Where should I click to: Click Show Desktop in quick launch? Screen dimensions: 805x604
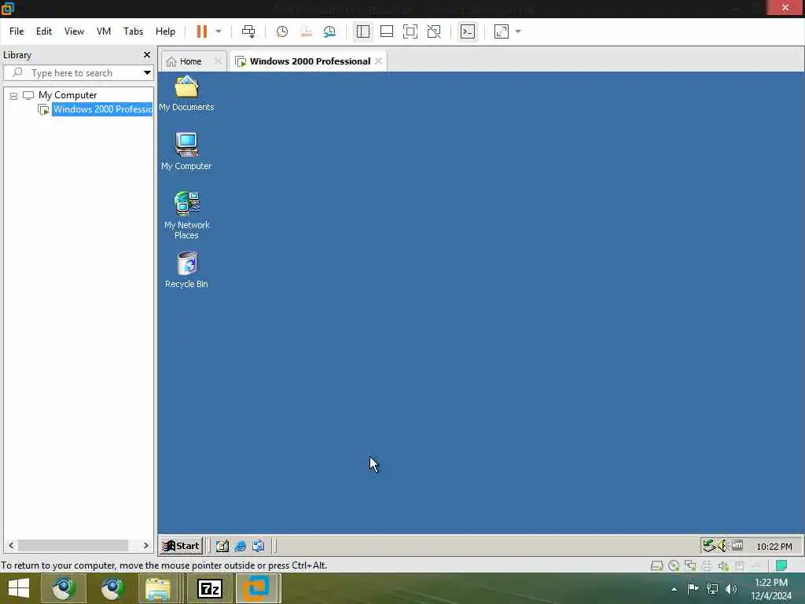tap(222, 546)
